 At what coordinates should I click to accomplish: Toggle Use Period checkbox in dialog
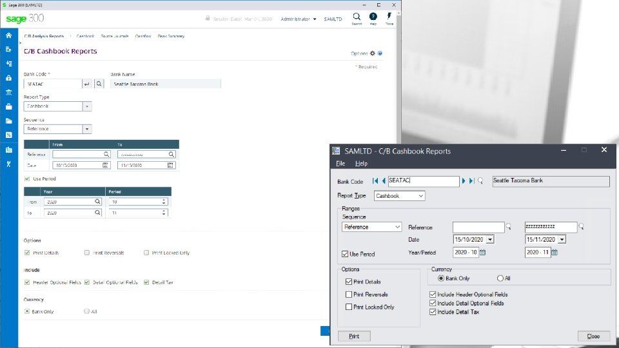[x=345, y=254]
